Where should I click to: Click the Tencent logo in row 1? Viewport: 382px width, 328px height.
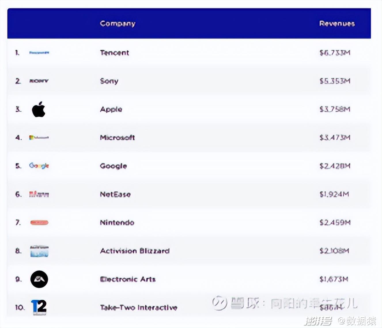(39, 53)
